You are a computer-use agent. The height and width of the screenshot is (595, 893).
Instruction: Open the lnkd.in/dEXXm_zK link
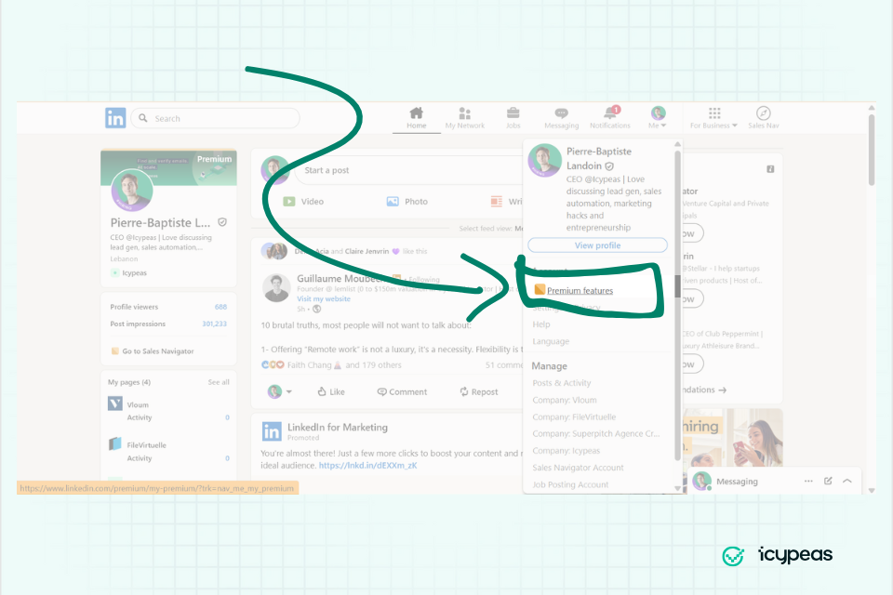(x=368, y=466)
